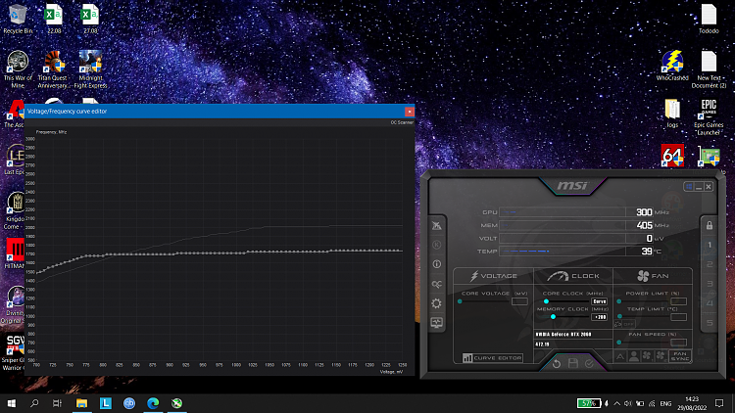Image resolution: width=735 pixels, height=413 pixels.
Task: Save profile with the floppy disk icon
Action: pos(573,363)
